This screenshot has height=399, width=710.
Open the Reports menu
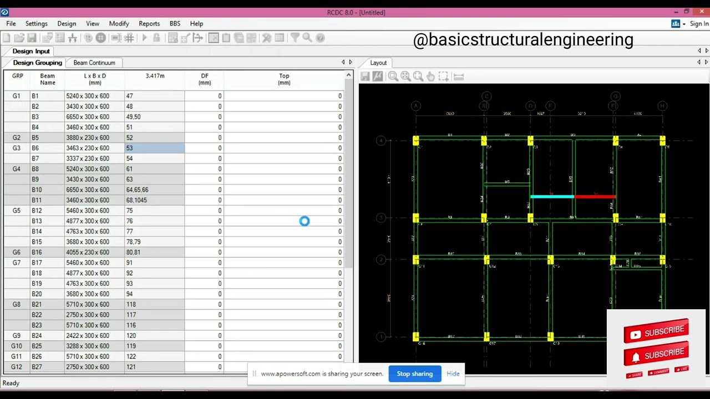(149, 24)
